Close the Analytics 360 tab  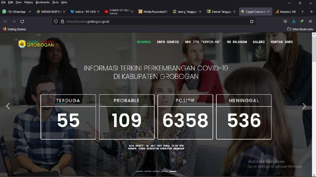[x=302, y=12]
